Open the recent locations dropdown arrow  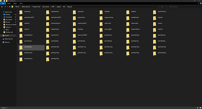pos(8,7)
